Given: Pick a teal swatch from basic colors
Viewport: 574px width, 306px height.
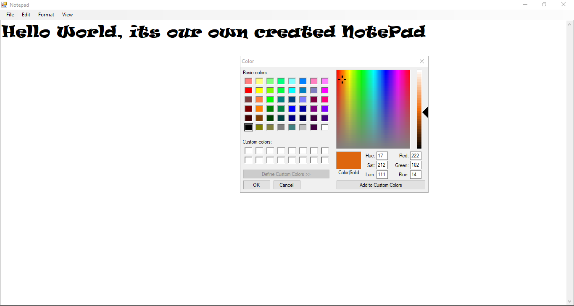Looking at the screenshot, I should tap(281, 99).
